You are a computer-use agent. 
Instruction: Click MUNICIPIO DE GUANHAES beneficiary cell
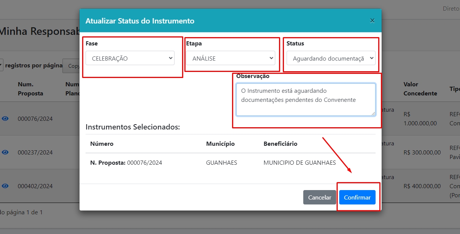(299, 163)
